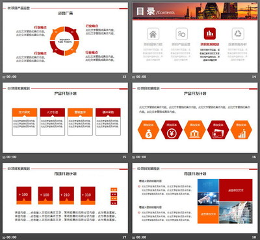Viewport: 260px width, 240px height.
Task: Click the yen coin hexagon icon
Action: 172,130
